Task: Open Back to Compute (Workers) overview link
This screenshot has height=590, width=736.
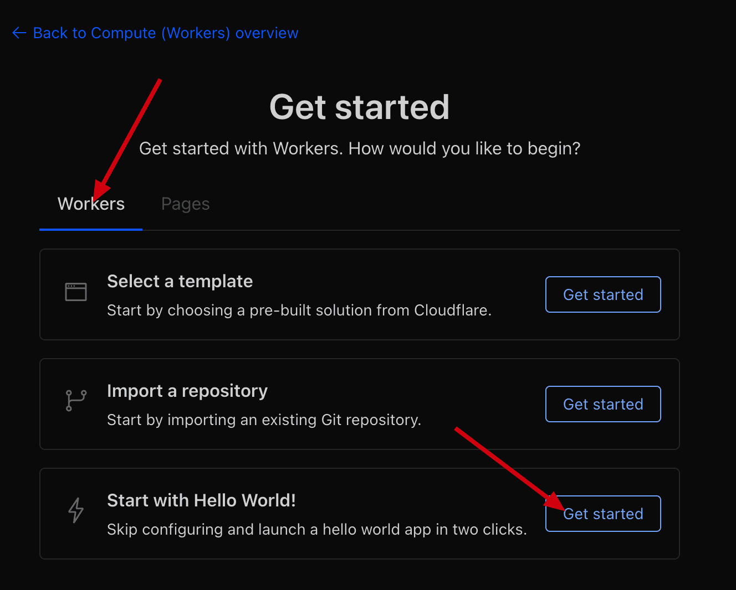Action: coord(165,33)
